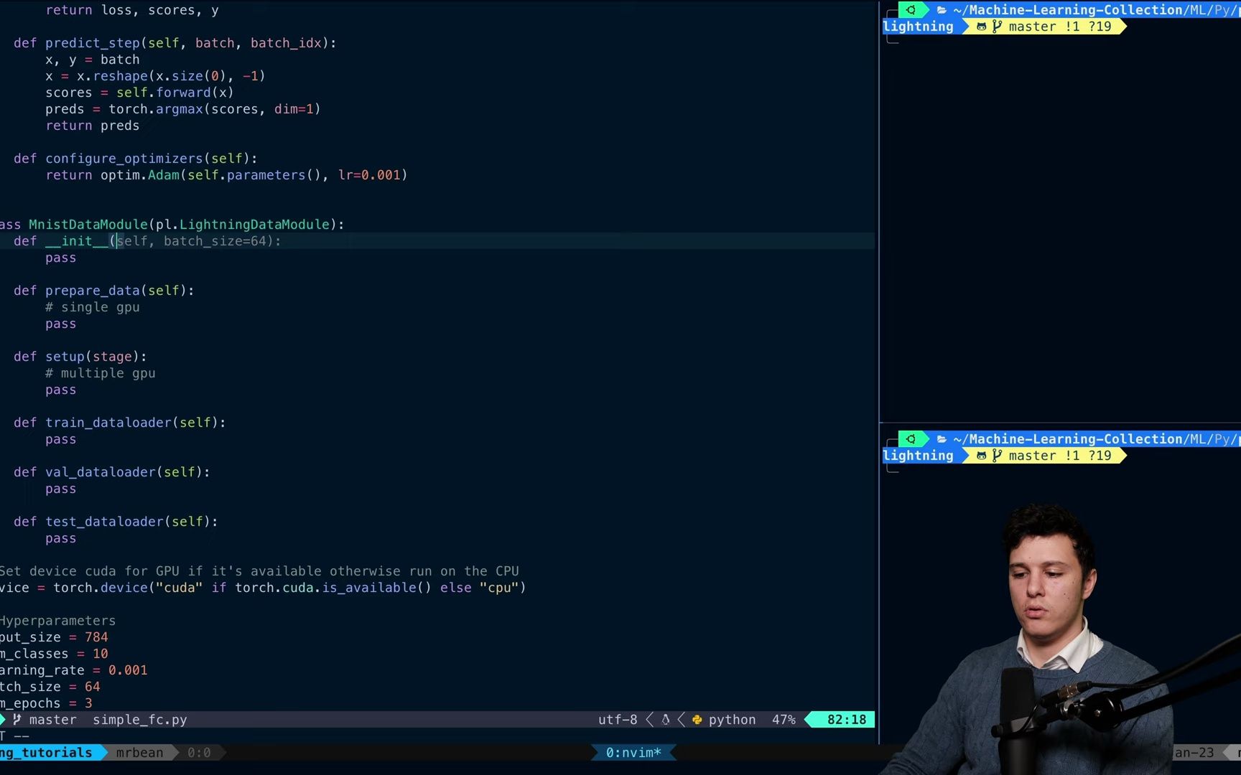
Task: Click the setup(stage) method definition
Action: 96,357
